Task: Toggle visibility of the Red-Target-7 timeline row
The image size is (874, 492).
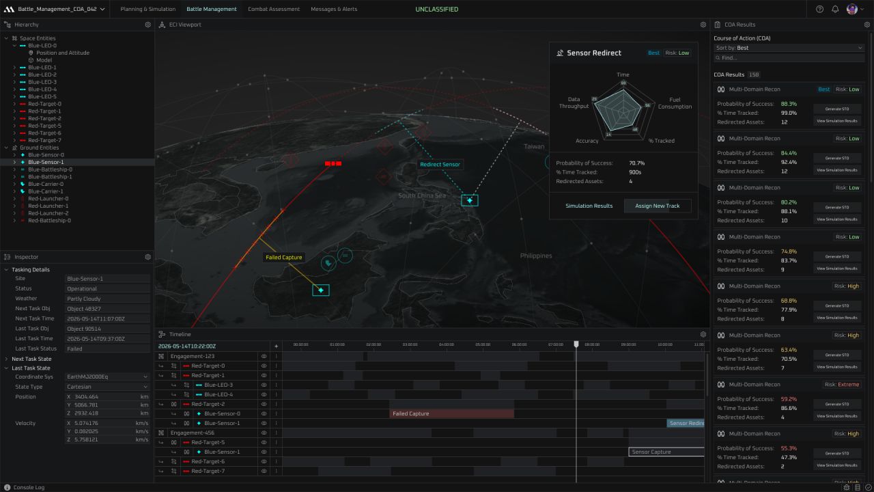Action: pos(264,471)
